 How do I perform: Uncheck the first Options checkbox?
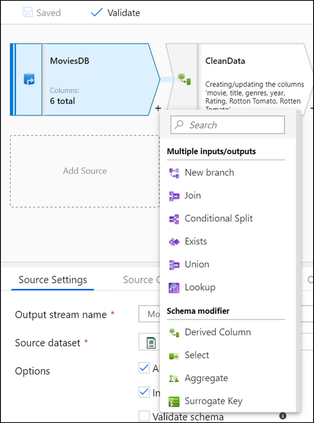[x=144, y=368]
